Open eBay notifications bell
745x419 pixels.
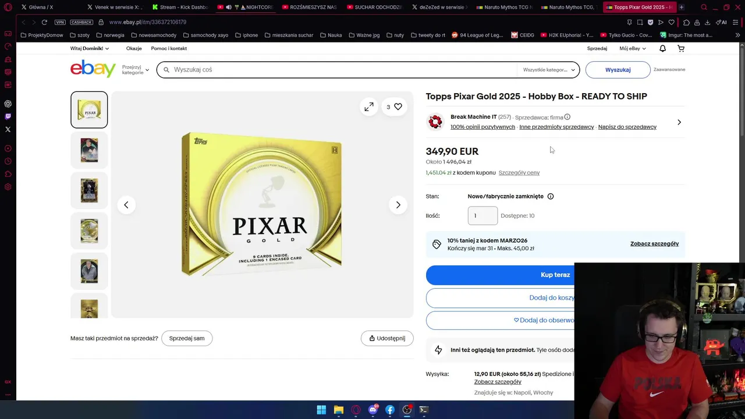[663, 48]
